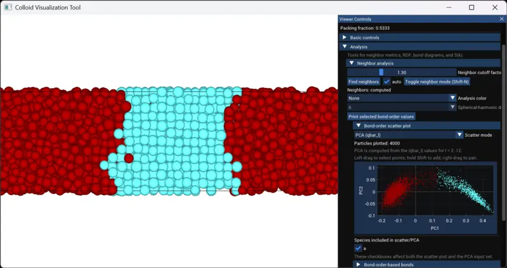Click the Neighbor cutoff factor slider
Screen dimensions: 507x268
point(401,72)
